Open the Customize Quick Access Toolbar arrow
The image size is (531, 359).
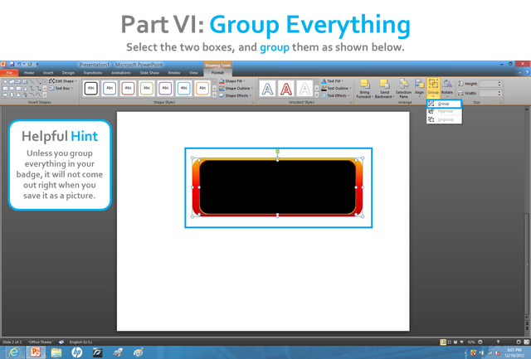37,65
